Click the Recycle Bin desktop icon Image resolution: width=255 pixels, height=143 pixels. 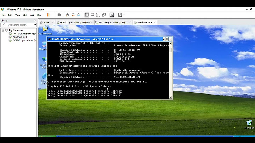(249, 125)
